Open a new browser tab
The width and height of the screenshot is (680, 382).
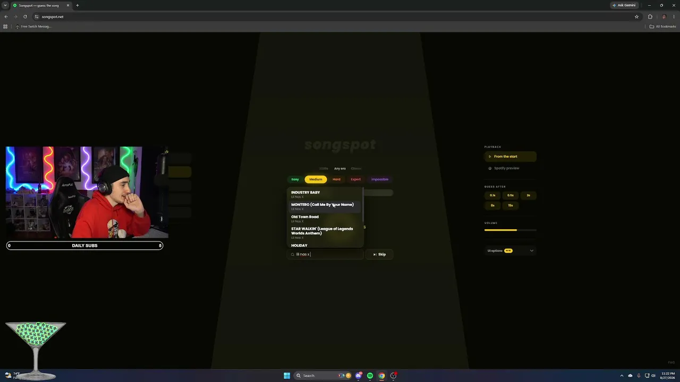(77, 5)
